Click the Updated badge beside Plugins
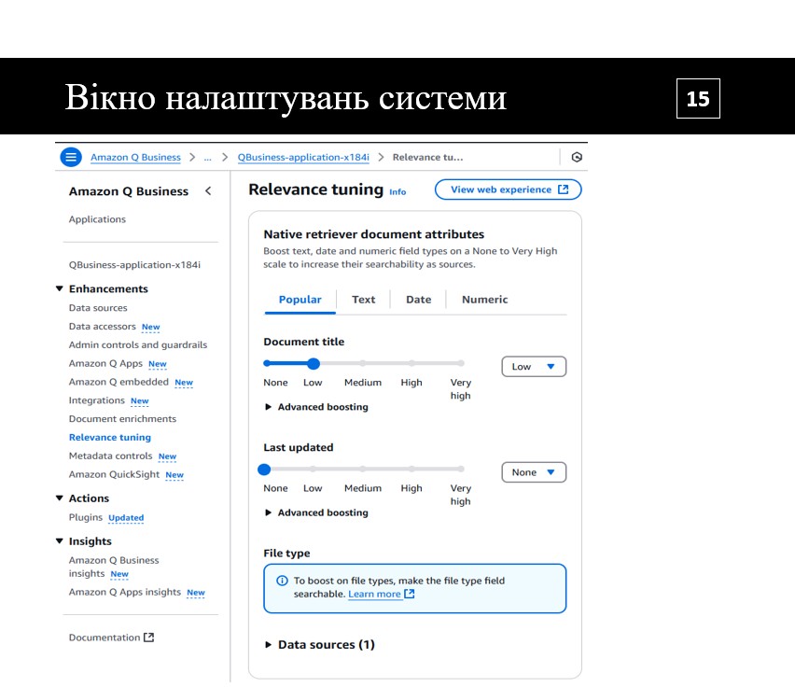Screen dimensions: 795x687 coord(126,518)
